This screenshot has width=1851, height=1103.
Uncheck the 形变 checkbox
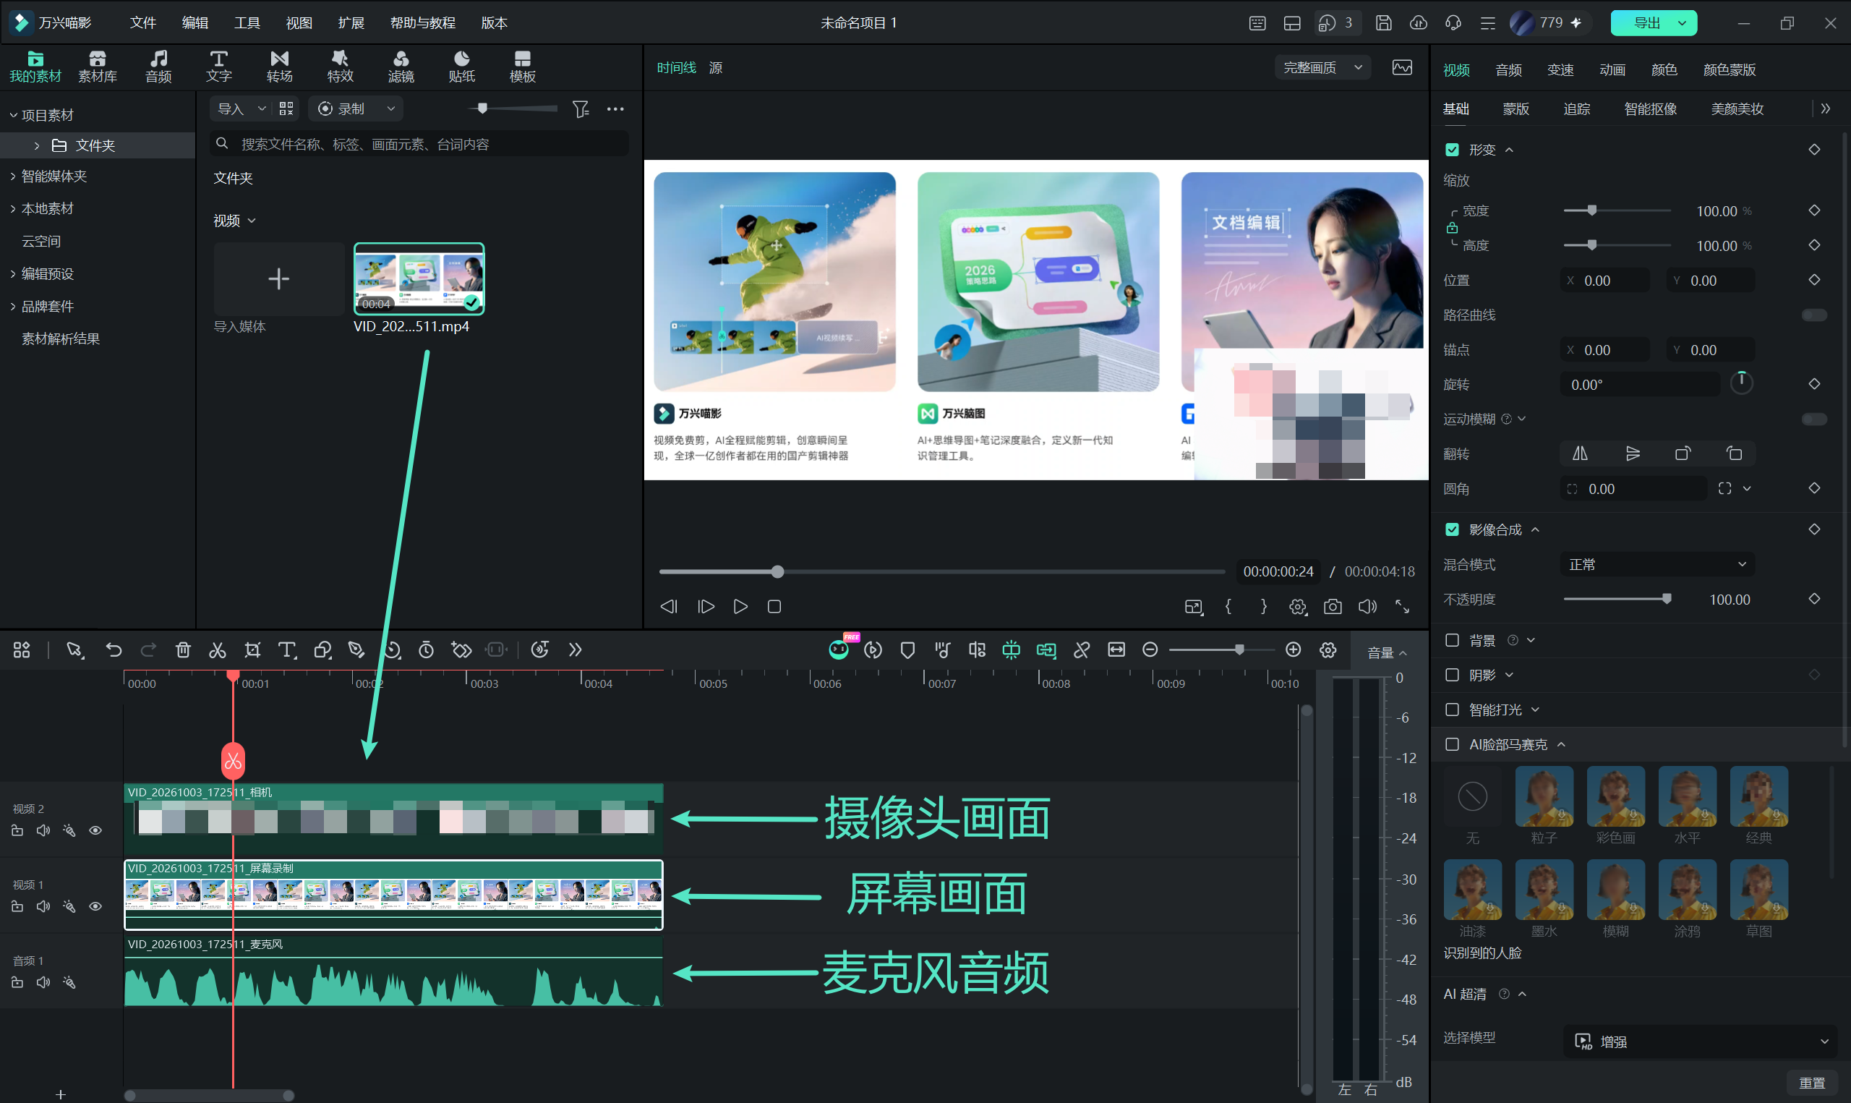1452,150
